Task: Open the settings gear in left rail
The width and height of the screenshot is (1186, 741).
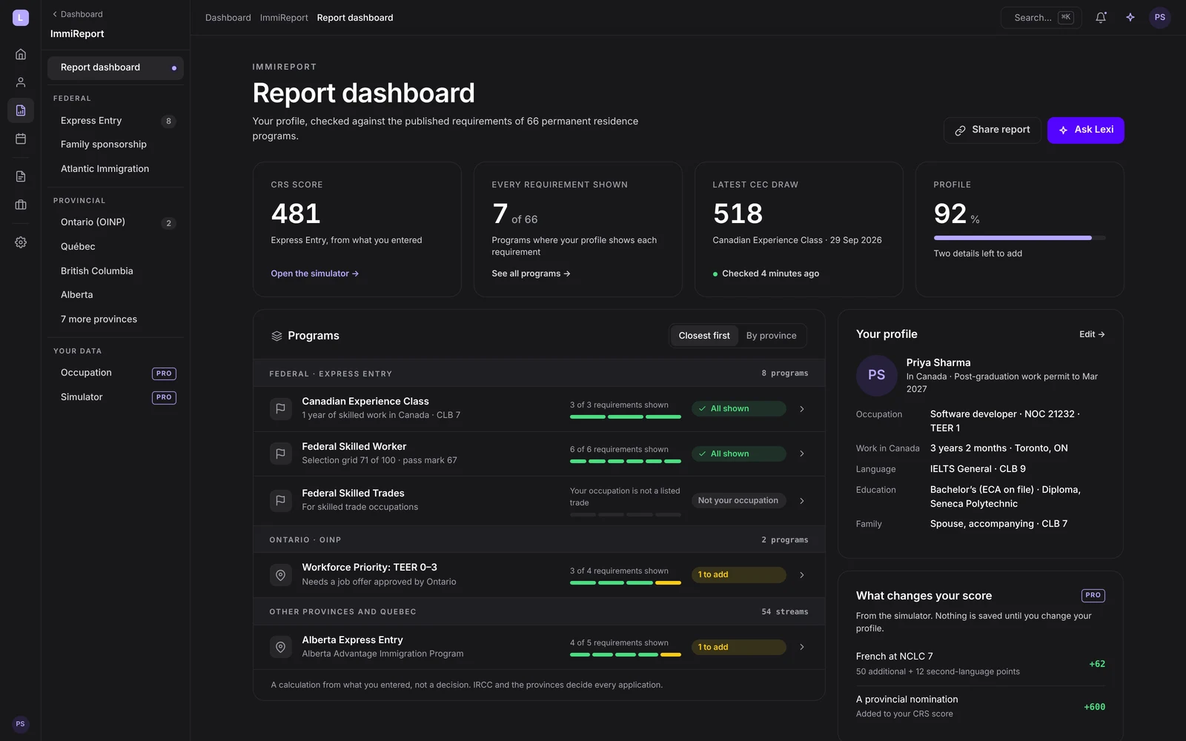Action: point(21,242)
